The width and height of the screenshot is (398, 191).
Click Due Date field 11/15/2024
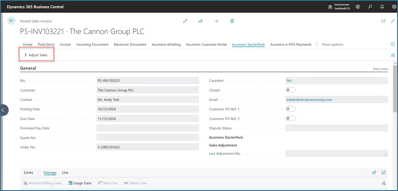pos(148,118)
